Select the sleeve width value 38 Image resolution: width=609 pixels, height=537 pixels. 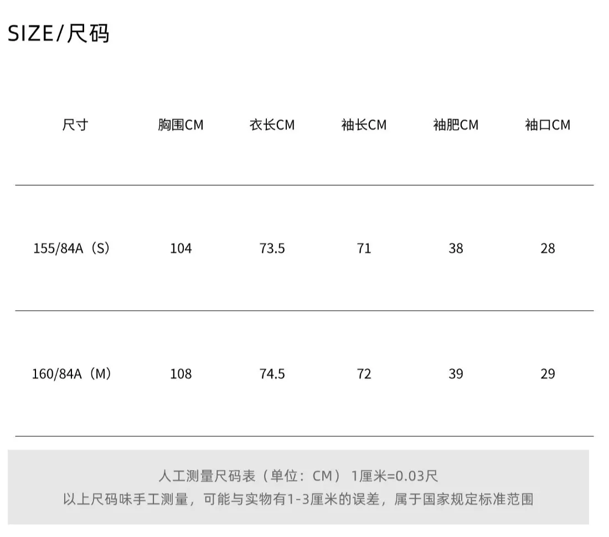click(456, 248)
